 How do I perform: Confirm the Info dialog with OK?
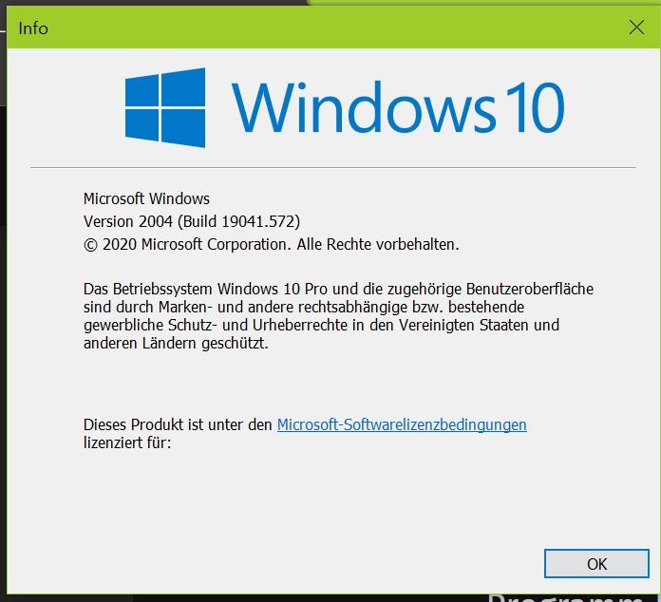pyautogui.click(x=596, y=564)
